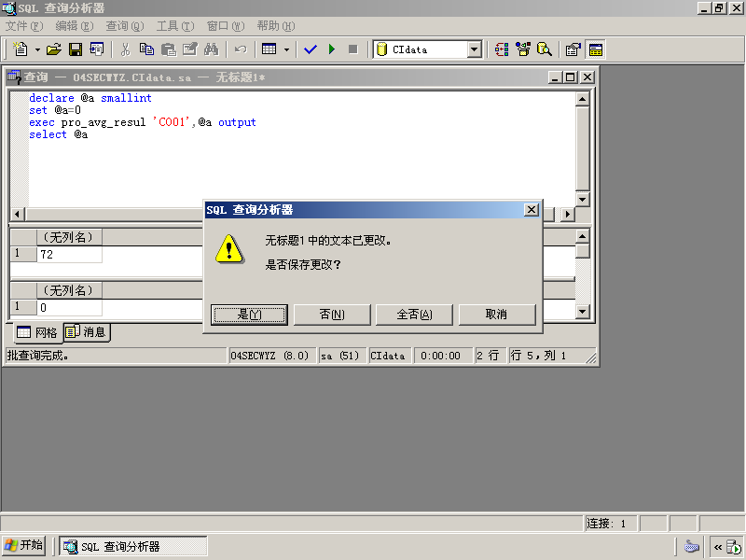
Task: Expand hidden tray icons with « arrow
Action: (x=718, y=547)
